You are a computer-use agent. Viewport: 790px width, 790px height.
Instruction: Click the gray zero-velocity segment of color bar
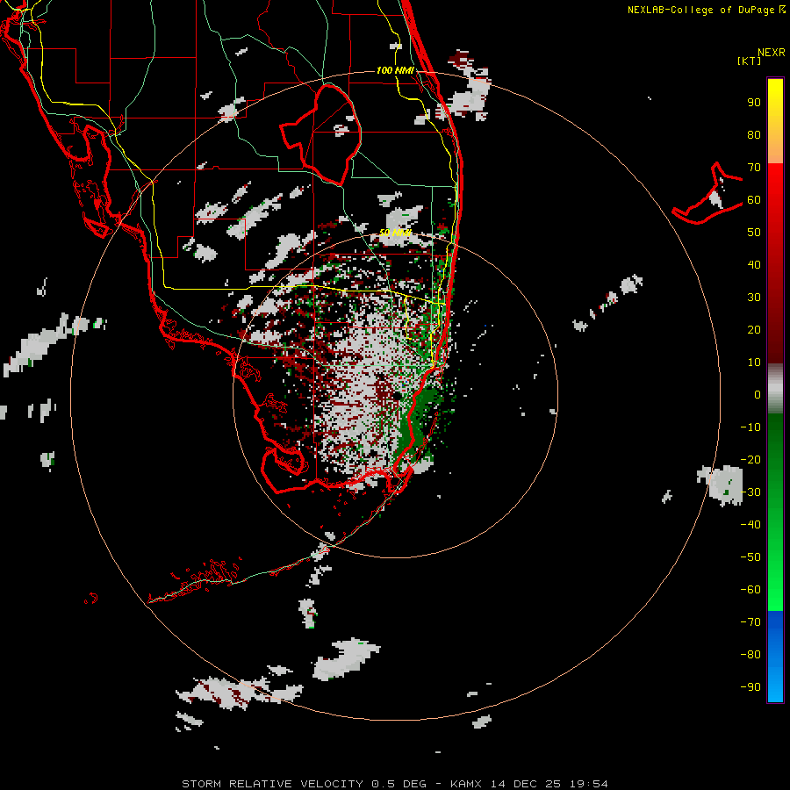(775, 389)
